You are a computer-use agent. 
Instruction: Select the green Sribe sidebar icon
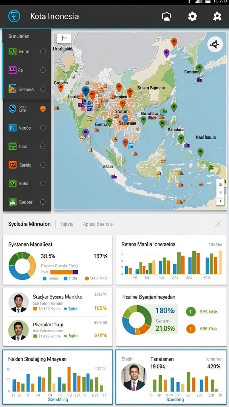click(12, 183)
